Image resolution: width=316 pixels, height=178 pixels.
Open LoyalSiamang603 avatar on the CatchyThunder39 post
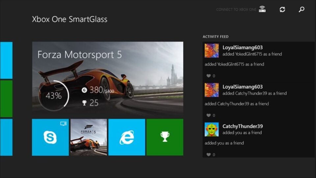click(212, 90)
